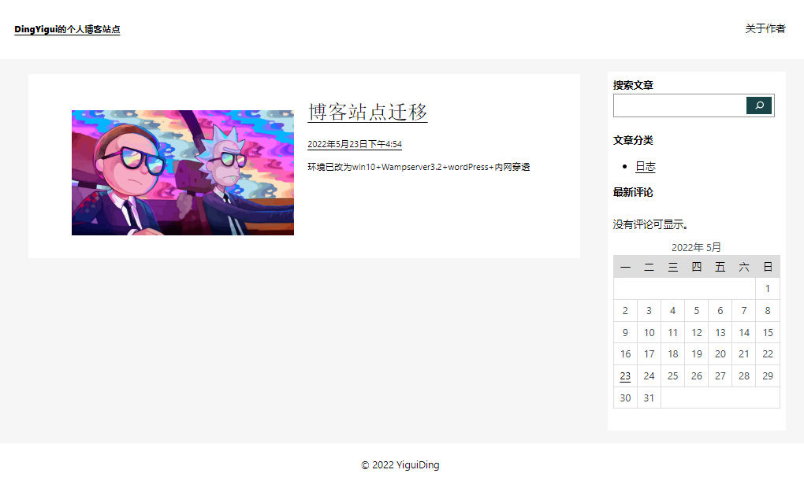
Task: Open the 博客站点迁移 post title
Action: [367, 112]
